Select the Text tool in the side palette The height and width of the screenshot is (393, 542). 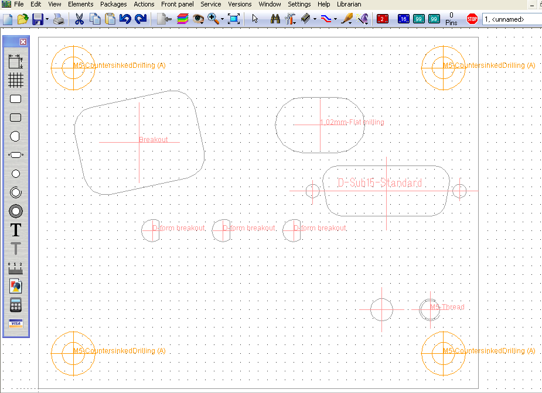16,230
